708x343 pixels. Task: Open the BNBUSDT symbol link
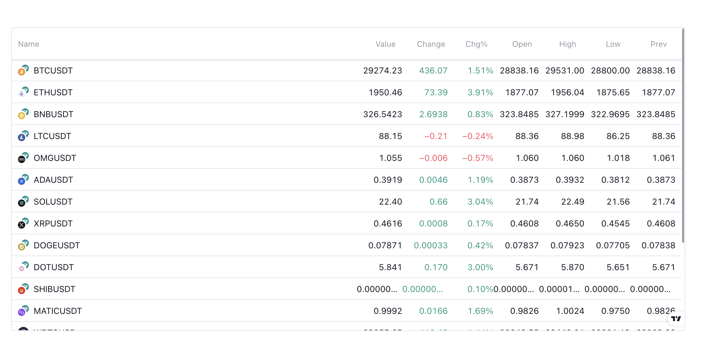(x=53, y=114)
